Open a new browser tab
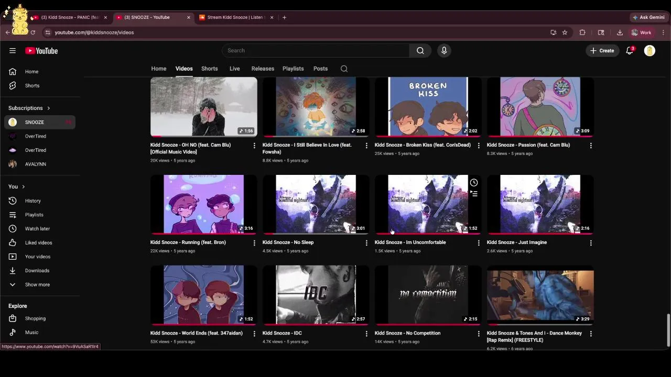Screen dimensions: 671x377 pyautogui.click(x=284, y=17)
